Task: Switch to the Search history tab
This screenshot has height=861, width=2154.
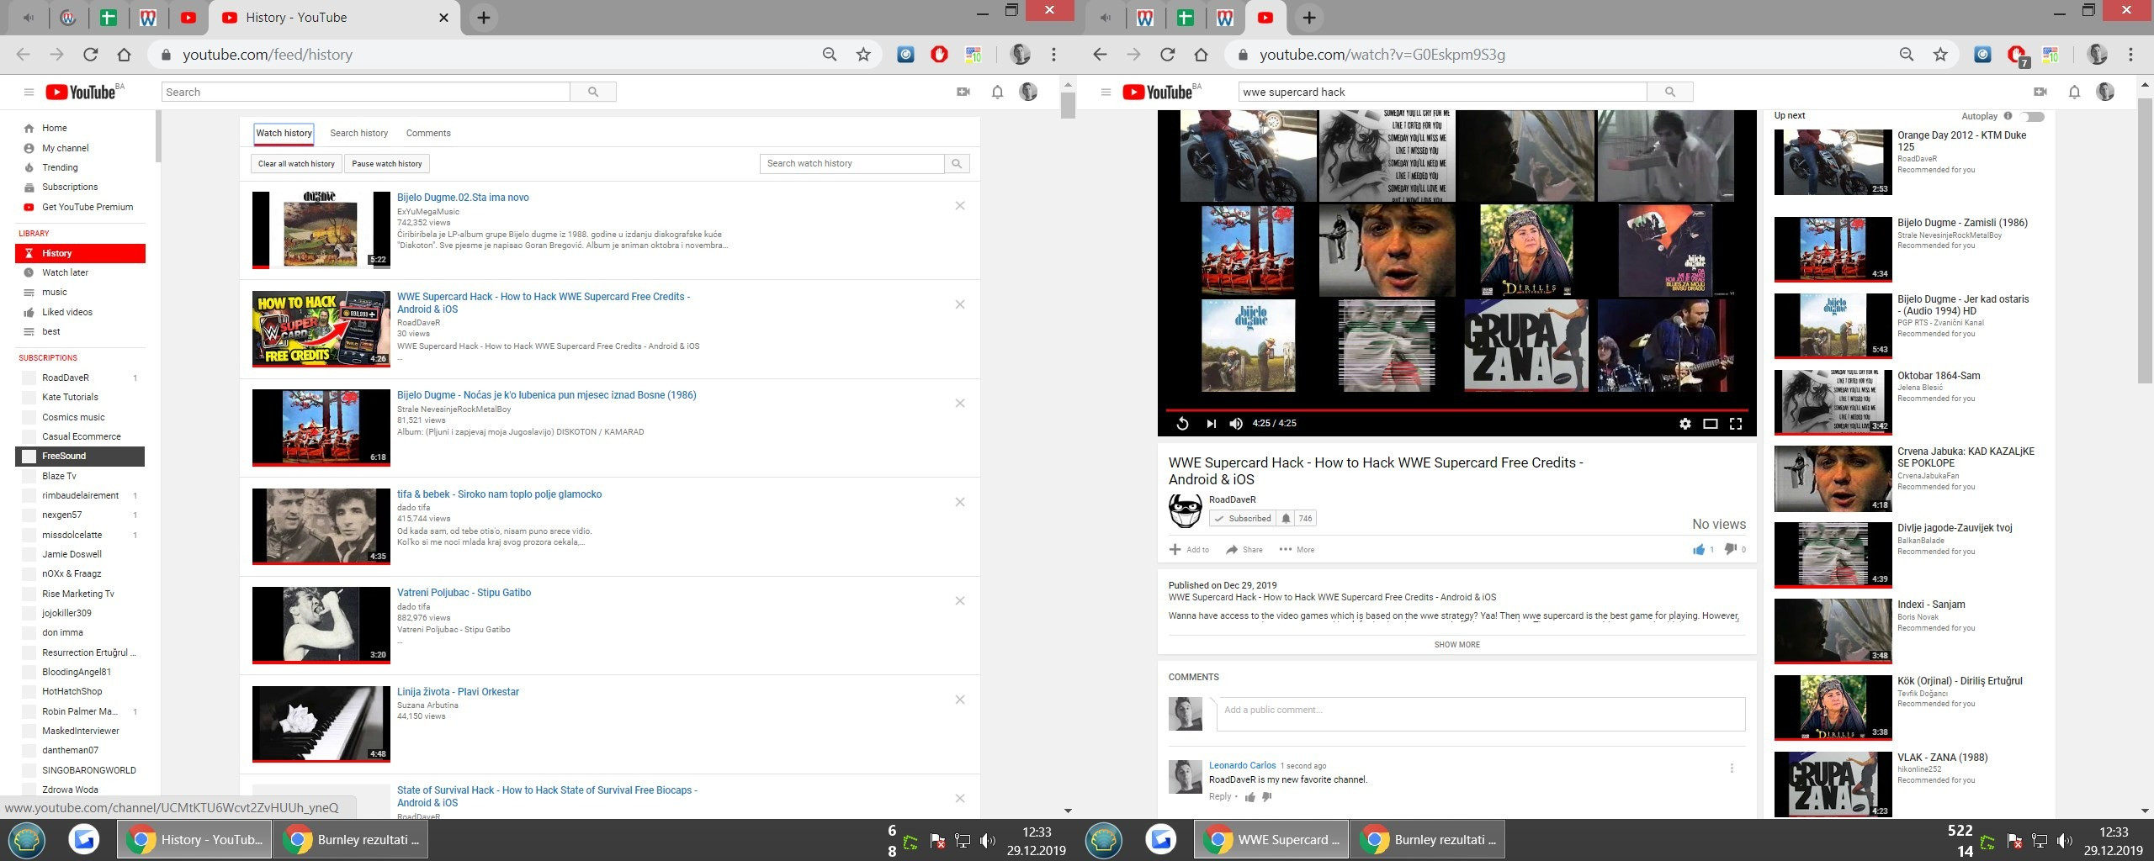Action: (x=358, y=134)
